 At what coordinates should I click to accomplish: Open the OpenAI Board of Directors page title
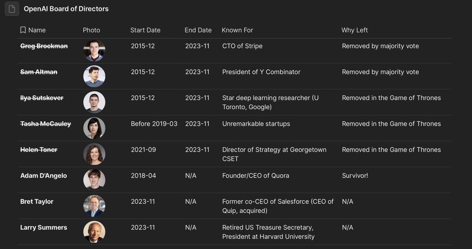pos(66,9)
